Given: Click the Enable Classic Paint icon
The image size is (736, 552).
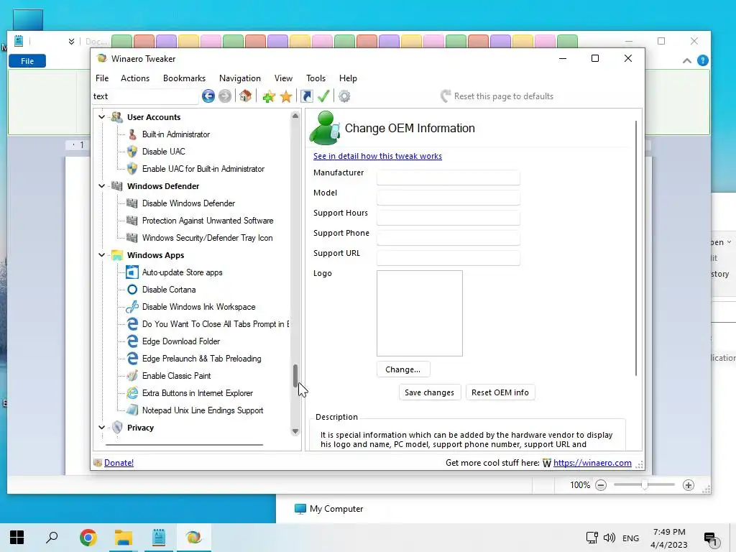Looking at the screenshot, I should click(132, 376).
